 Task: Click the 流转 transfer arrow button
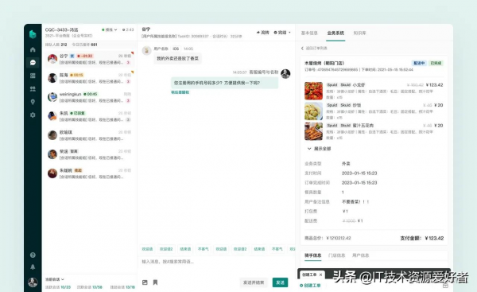(x=263, y=33)
